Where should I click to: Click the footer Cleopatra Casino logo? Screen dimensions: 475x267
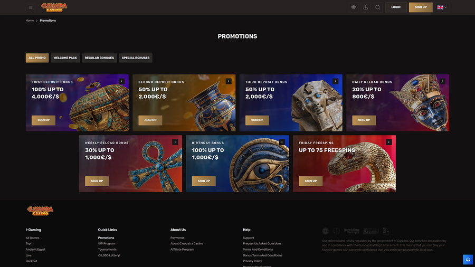(40, 211)
